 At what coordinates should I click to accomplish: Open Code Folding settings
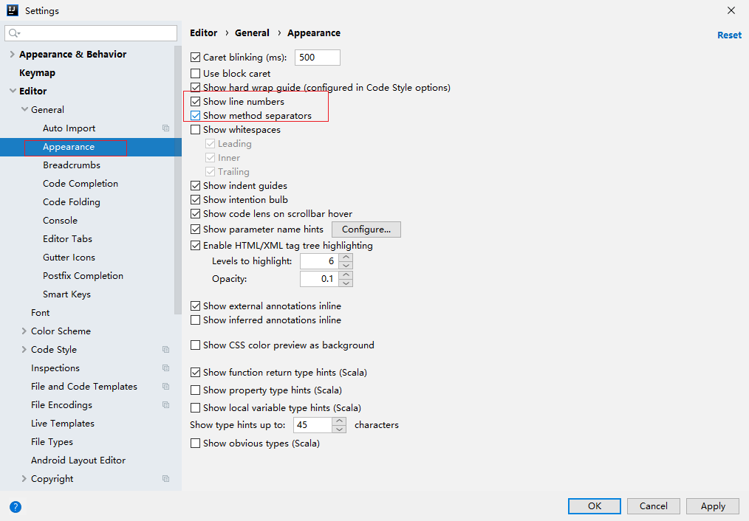coord(72,201)
